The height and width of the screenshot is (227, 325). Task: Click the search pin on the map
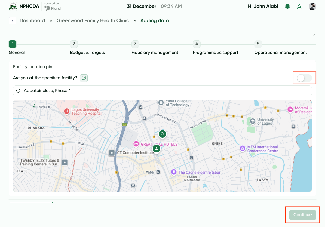tap(162, 134)
